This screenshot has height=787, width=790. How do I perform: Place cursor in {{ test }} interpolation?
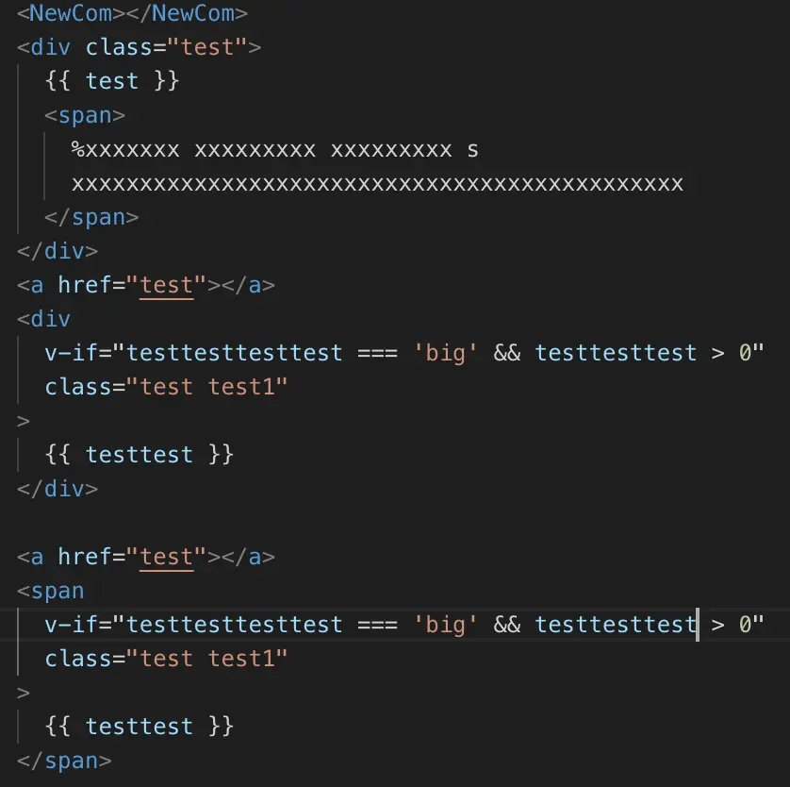(112, 81)
